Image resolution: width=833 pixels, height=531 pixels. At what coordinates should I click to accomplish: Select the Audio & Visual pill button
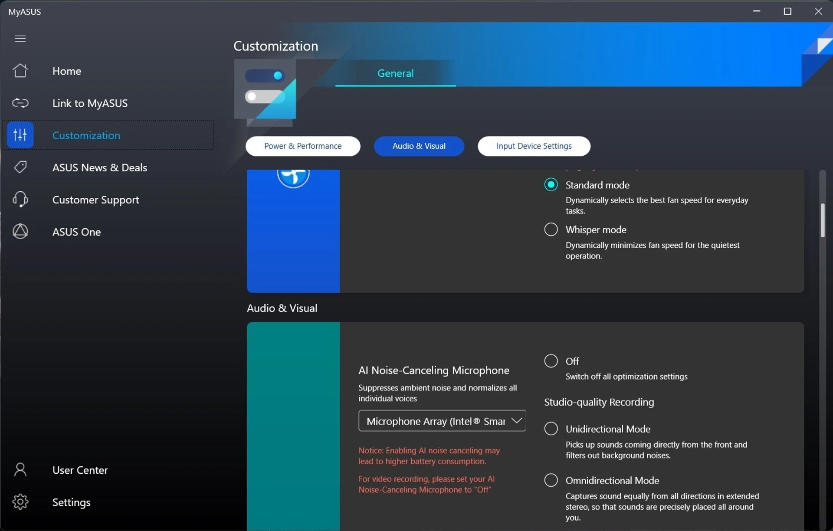click(419, 146)
